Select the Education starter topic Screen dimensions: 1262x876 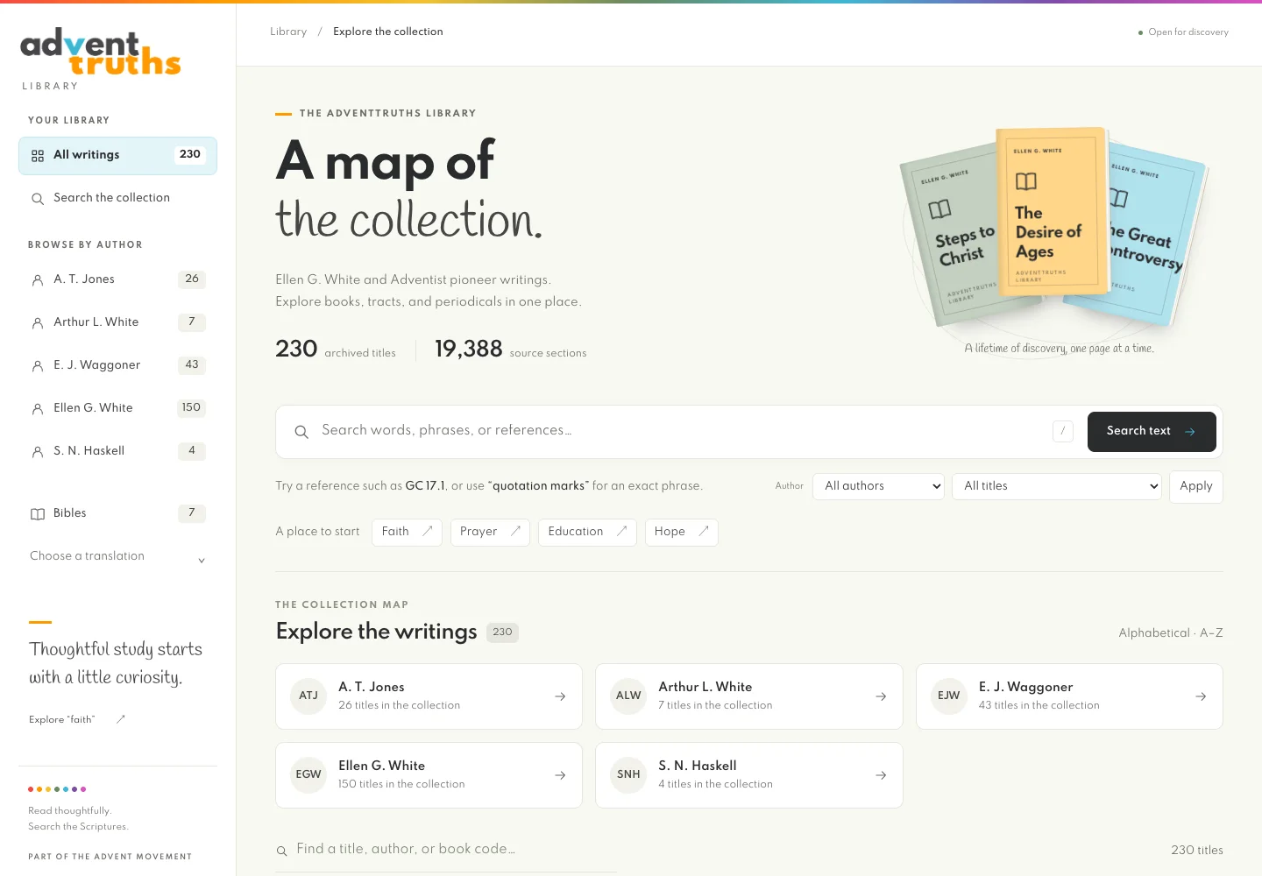(x=587, y=532)
